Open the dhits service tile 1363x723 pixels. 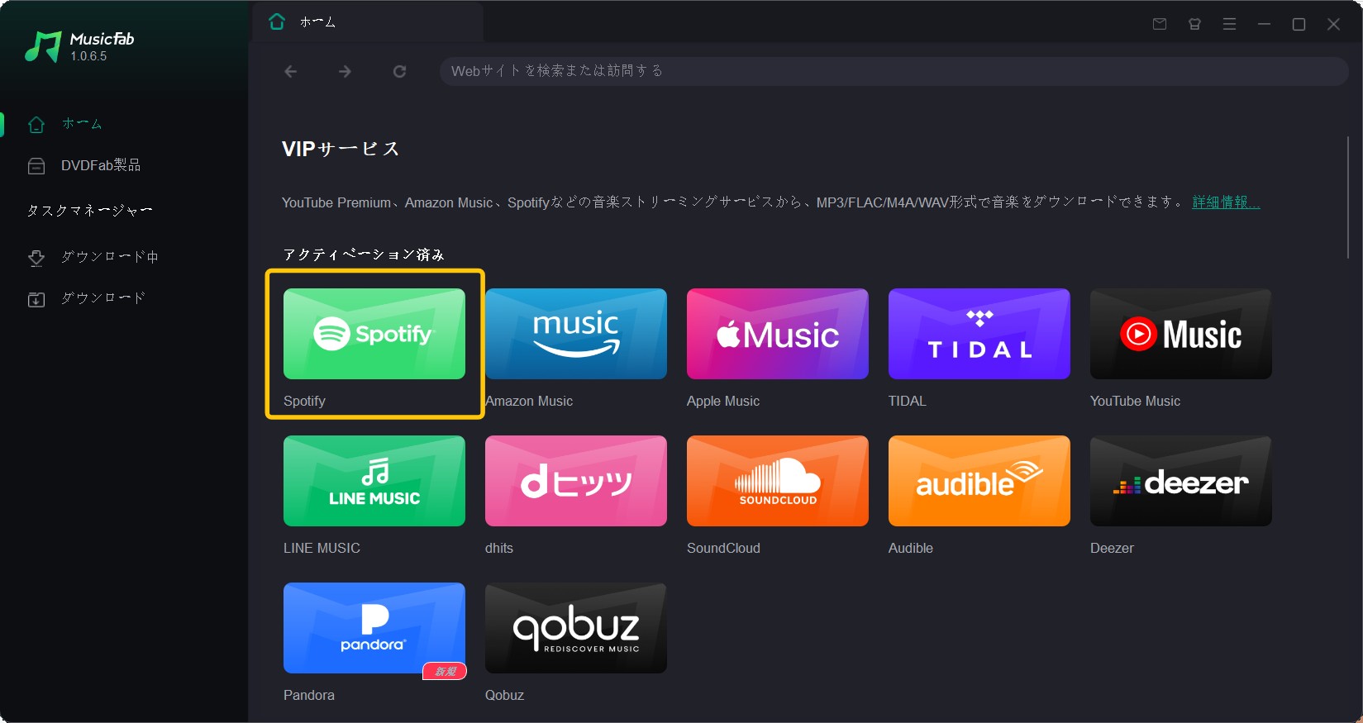pos(576,481)
